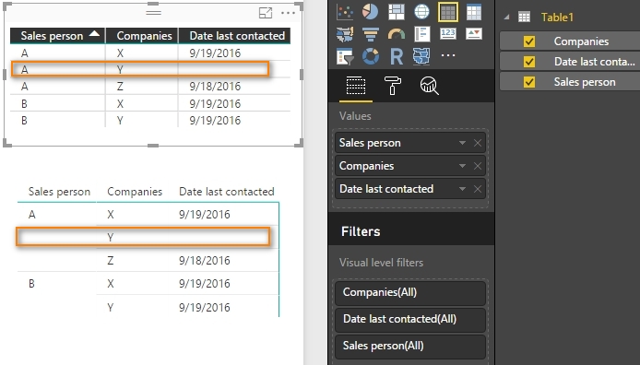Pick the Treemap visualization
The image size is (640, 365).
click(x=396, y=12)
